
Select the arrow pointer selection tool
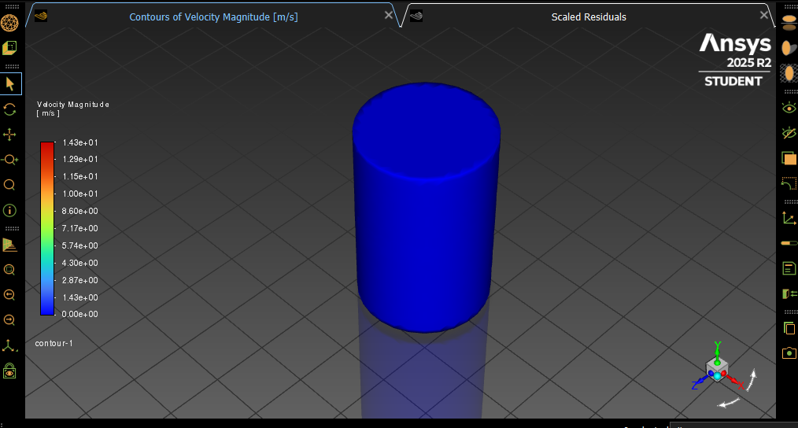[x=10, y=84]
